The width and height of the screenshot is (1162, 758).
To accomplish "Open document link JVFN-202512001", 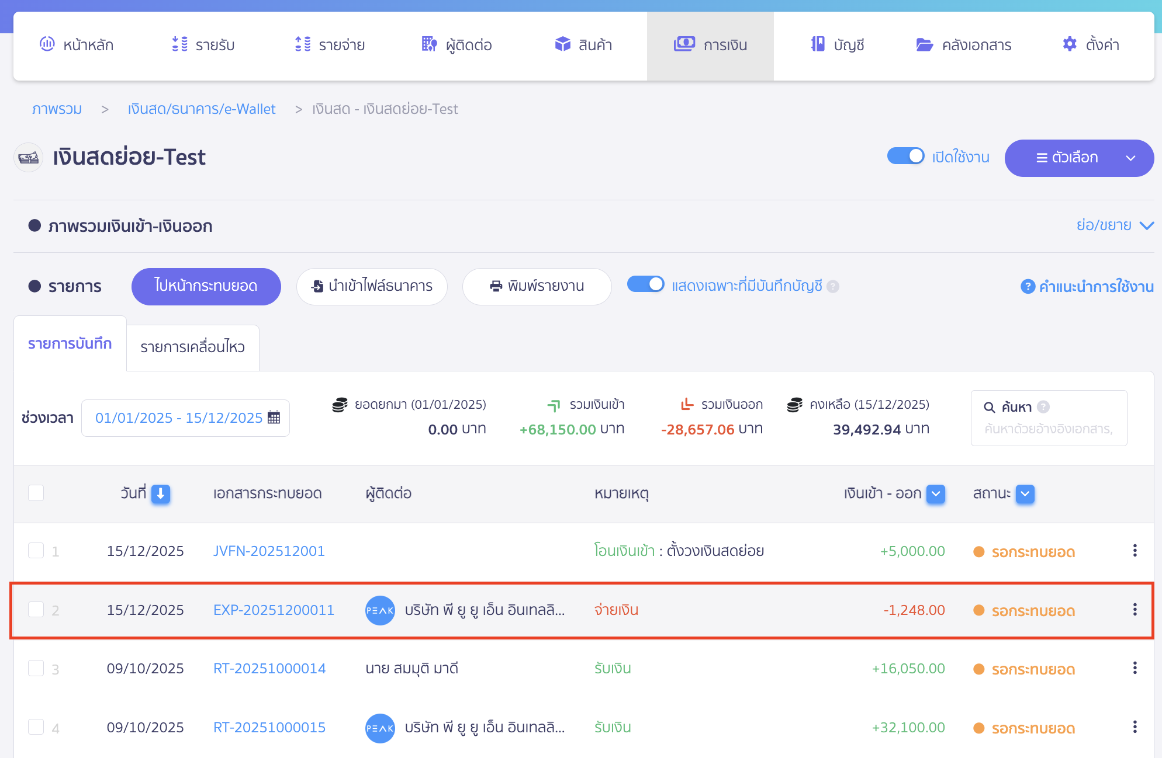I will coord(269,551).
